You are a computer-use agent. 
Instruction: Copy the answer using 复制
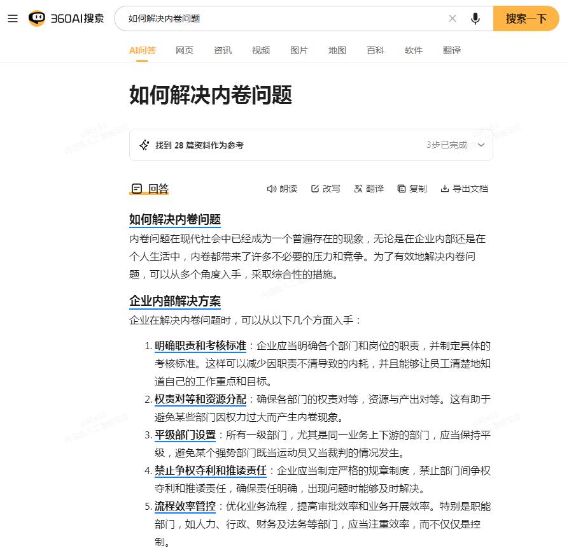[412, 189]
